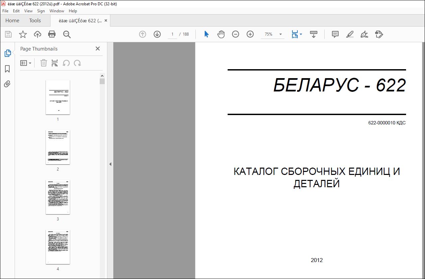425x279 pixels.
Task: Switch to the Home tab
Action: coord(12,21)
